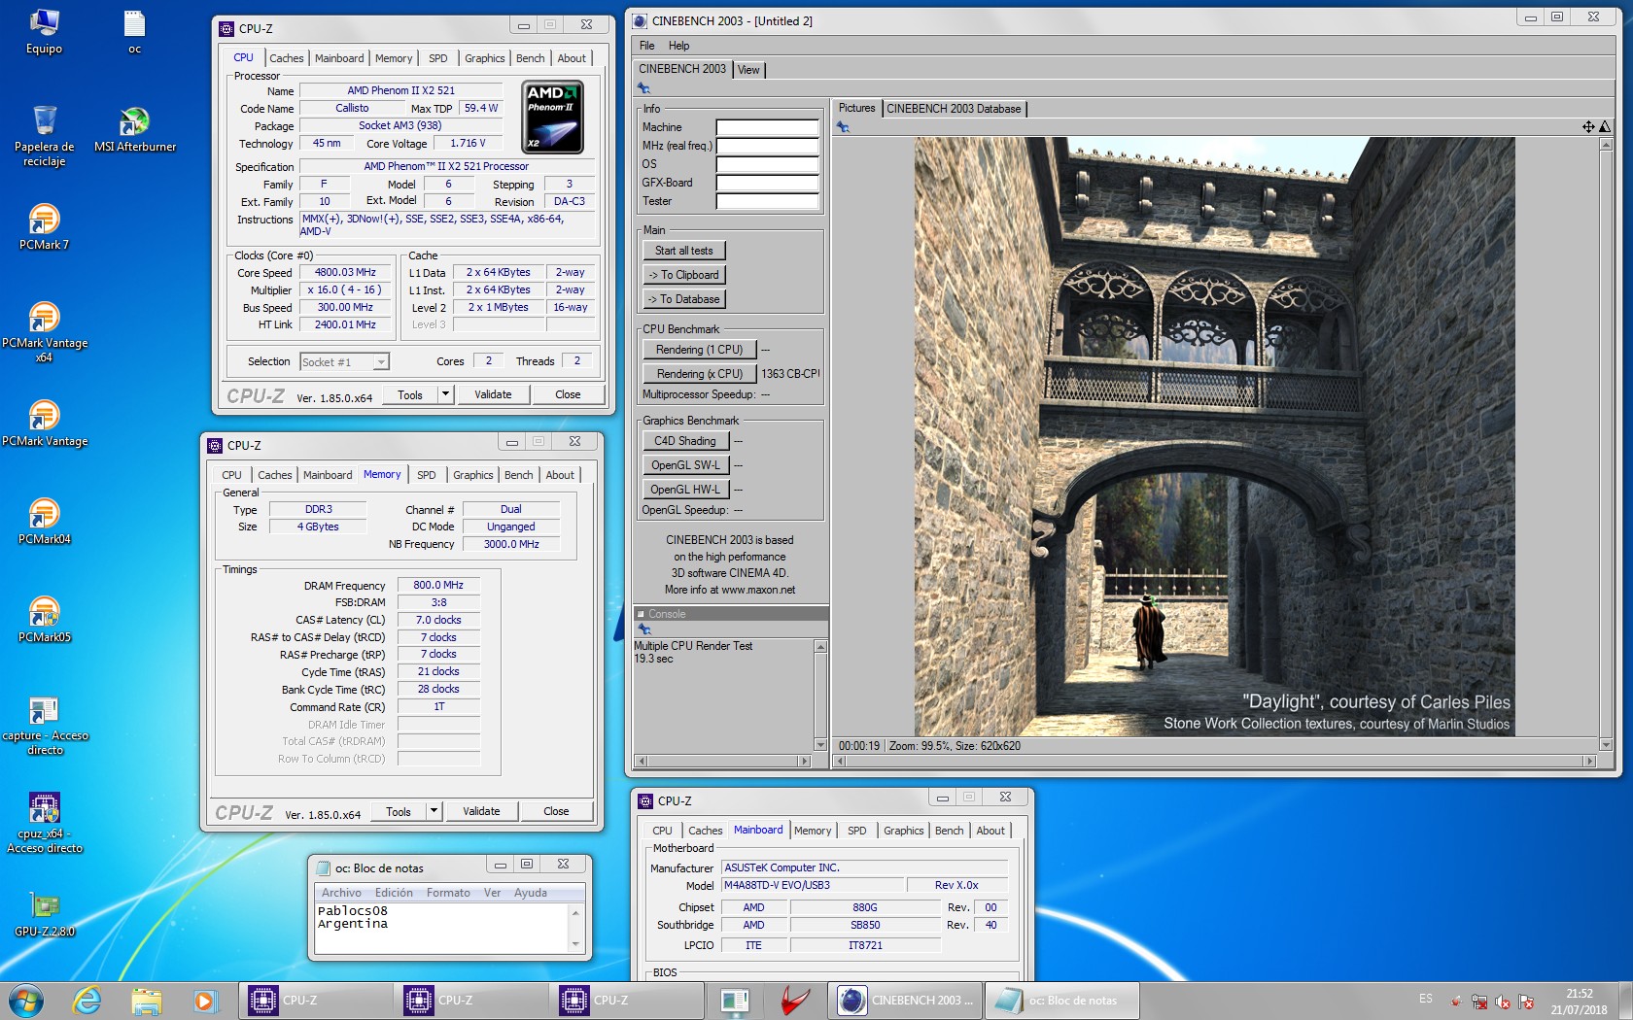This screenshot has height=1020, width=1633.
Task: Open capture - Acceso directo shortcut
Action: click(x=44, y=726)
